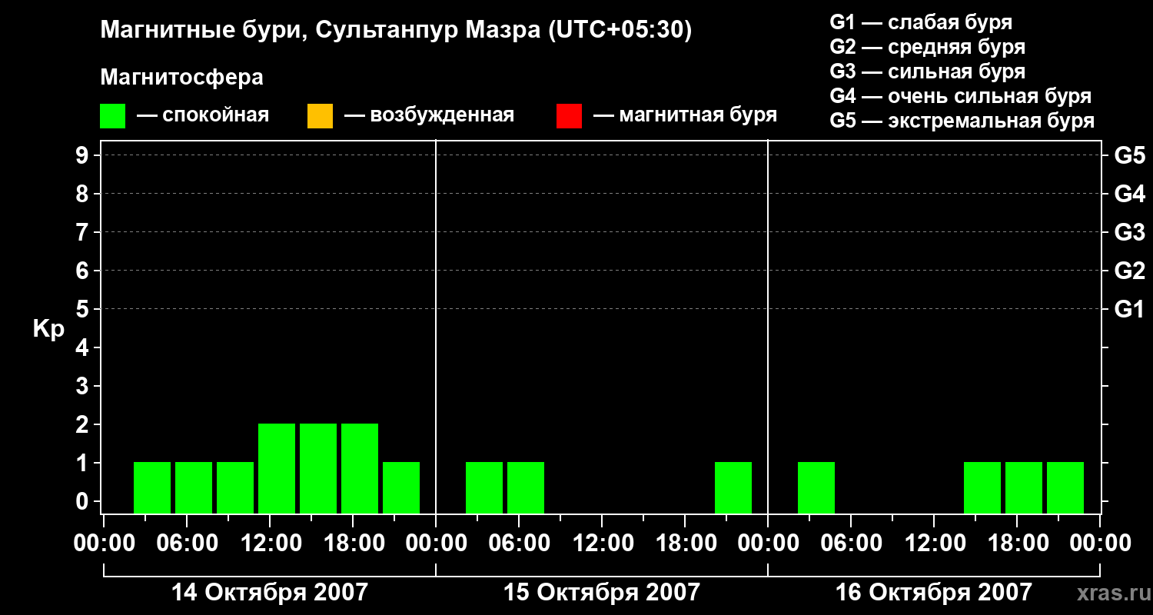Click the 12:00 time label for 16 October
This screenshot has height=615, width=1153.
pyautogui.click(x=934, y=544)
